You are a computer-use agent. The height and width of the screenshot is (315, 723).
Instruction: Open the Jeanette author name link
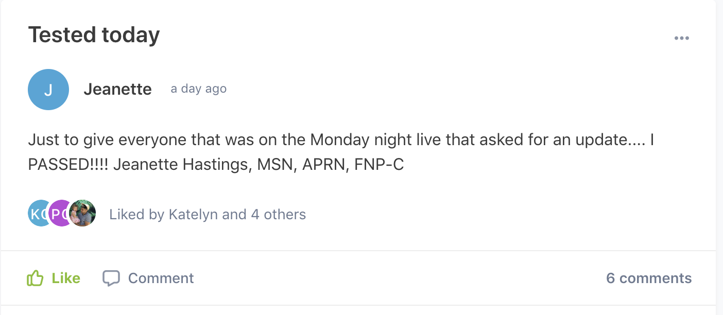pos(117,89)
